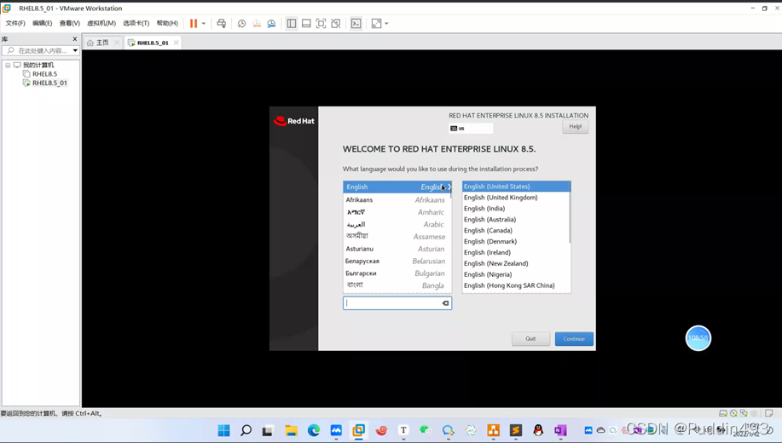Select Bangla in the language list

397,285
